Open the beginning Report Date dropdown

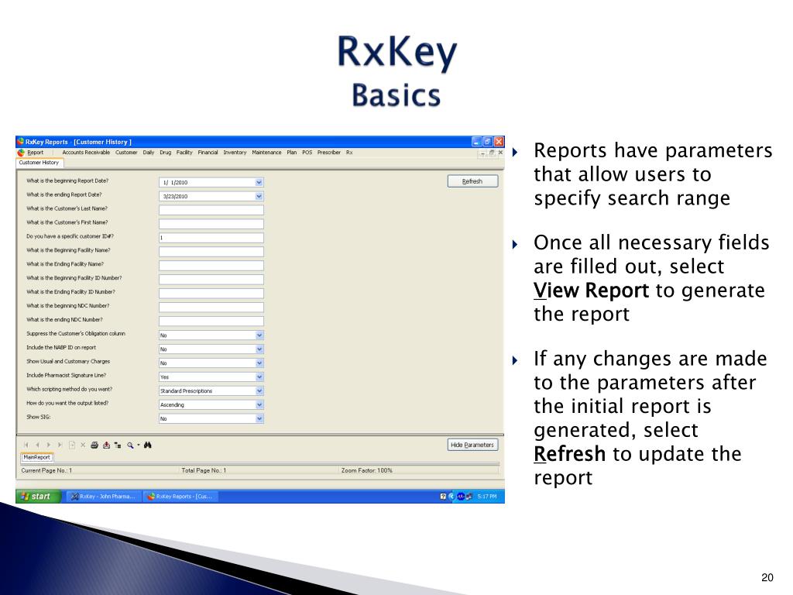(x=259, y=182)
